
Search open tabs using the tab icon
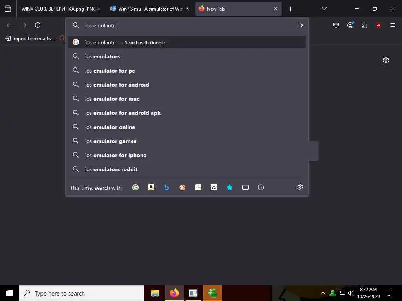pyautogui.click(x=245, y=187)
